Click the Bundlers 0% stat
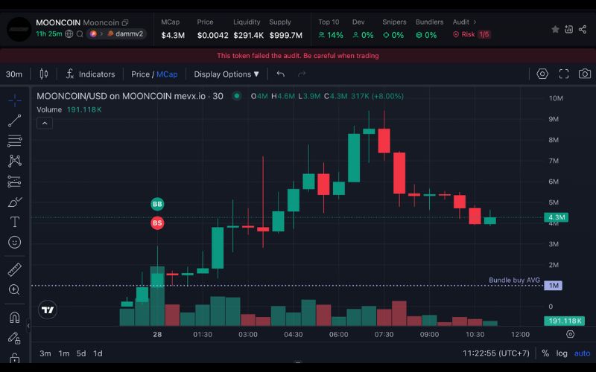The height and width of the screenshot is (372, 596). coord(429,29)
